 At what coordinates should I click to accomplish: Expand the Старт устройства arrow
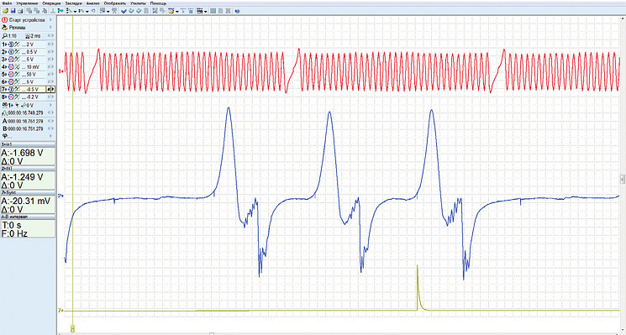[50, 20]
